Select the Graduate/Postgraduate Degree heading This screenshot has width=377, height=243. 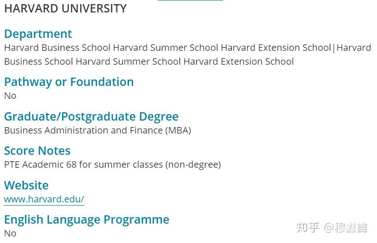click(x=91, y=116)
